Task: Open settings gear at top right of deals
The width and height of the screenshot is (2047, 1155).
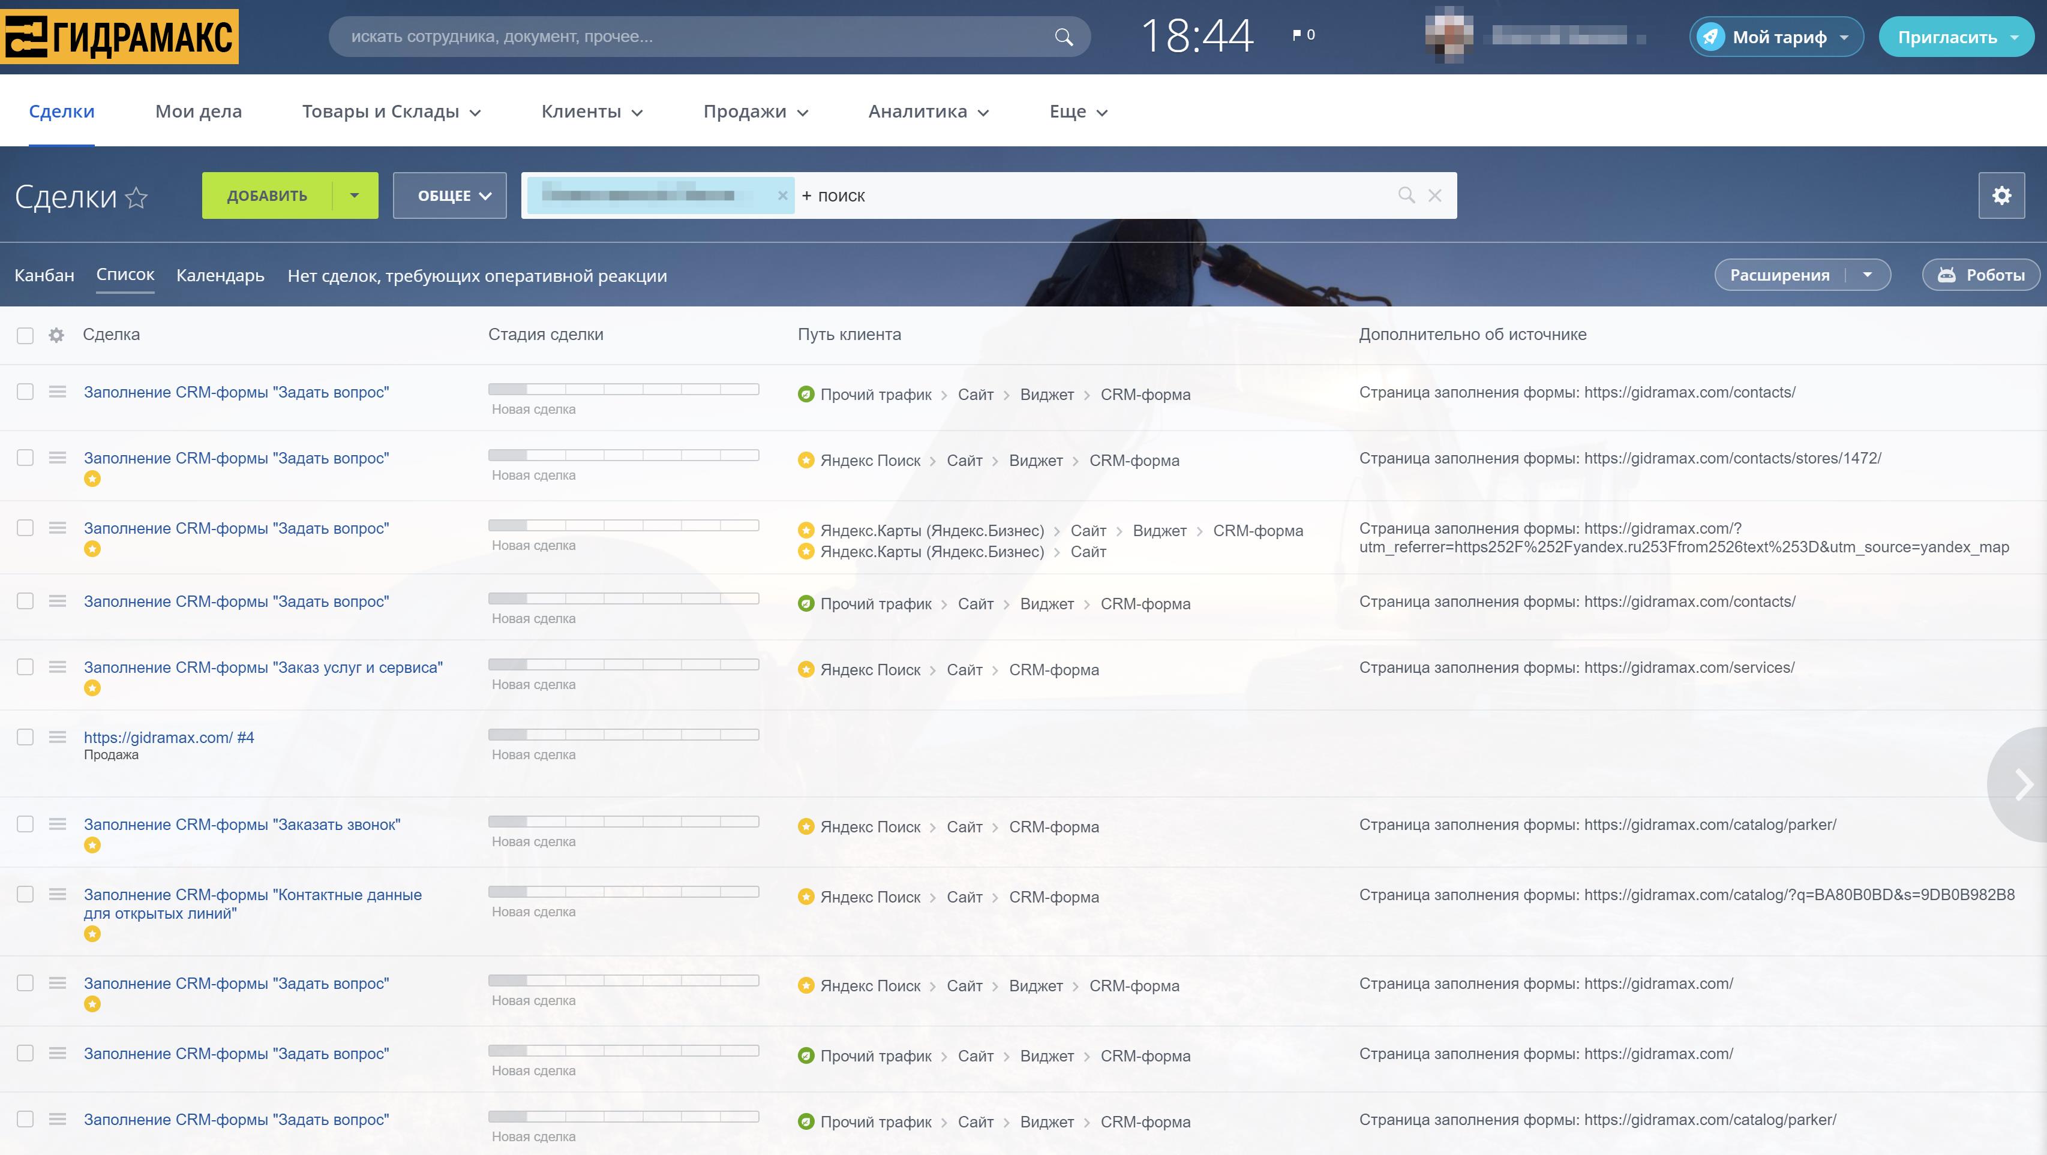Action: point(2001,195)
